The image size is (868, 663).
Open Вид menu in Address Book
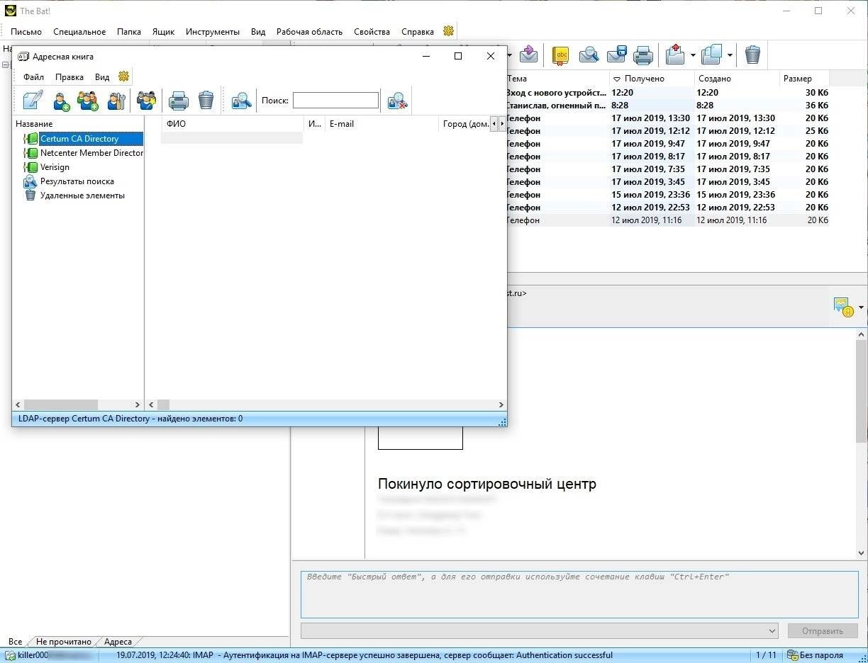pyautogui.click(x=102, y=76)
